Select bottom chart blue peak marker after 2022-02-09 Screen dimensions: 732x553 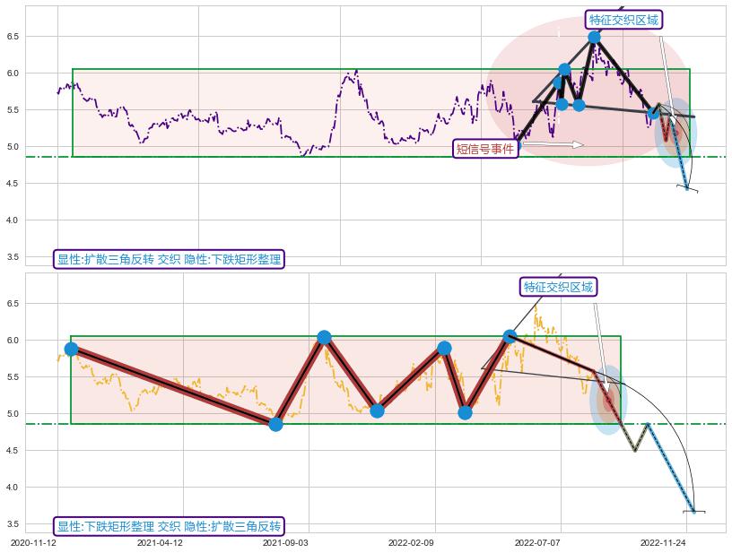tap(444, 348)
